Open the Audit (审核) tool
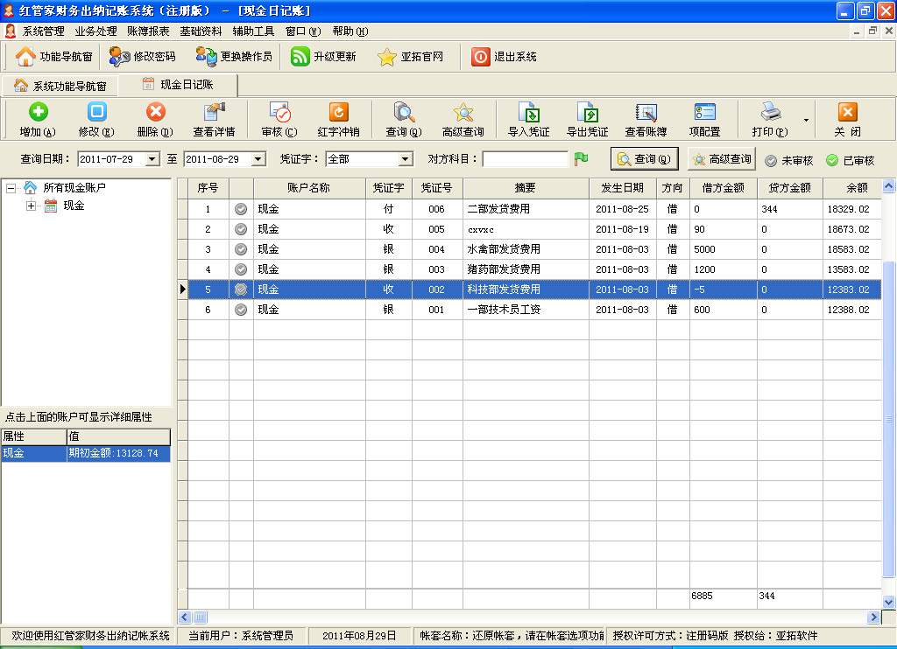Image resolution: width=897 pixels, height=649 pixels. pos(279,112)
